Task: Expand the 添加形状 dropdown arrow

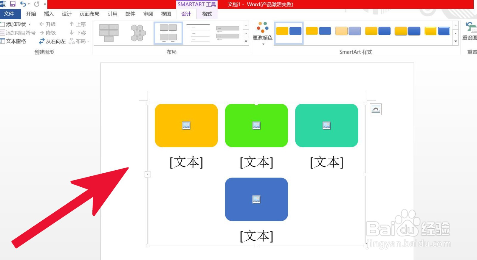Action: [30, 24]
